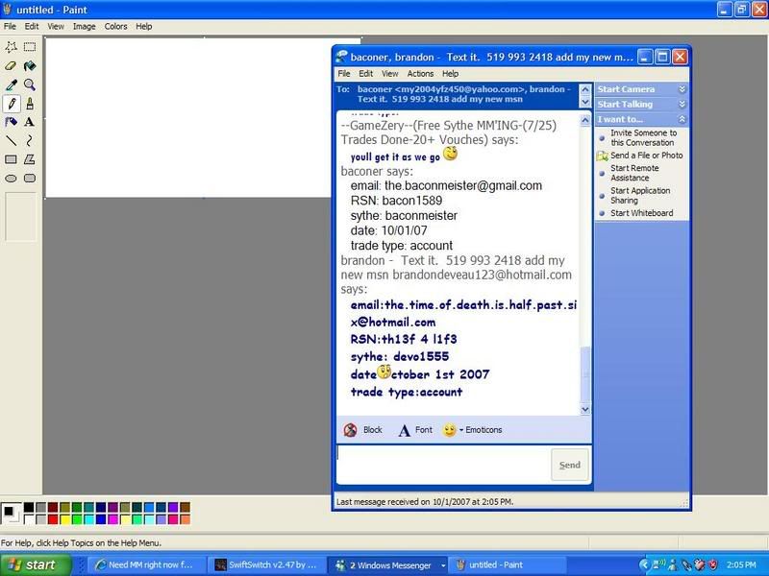Expand the hidden system tray icons arrow
The width and height of the screenshot is (769, 576).
(644, 564)
